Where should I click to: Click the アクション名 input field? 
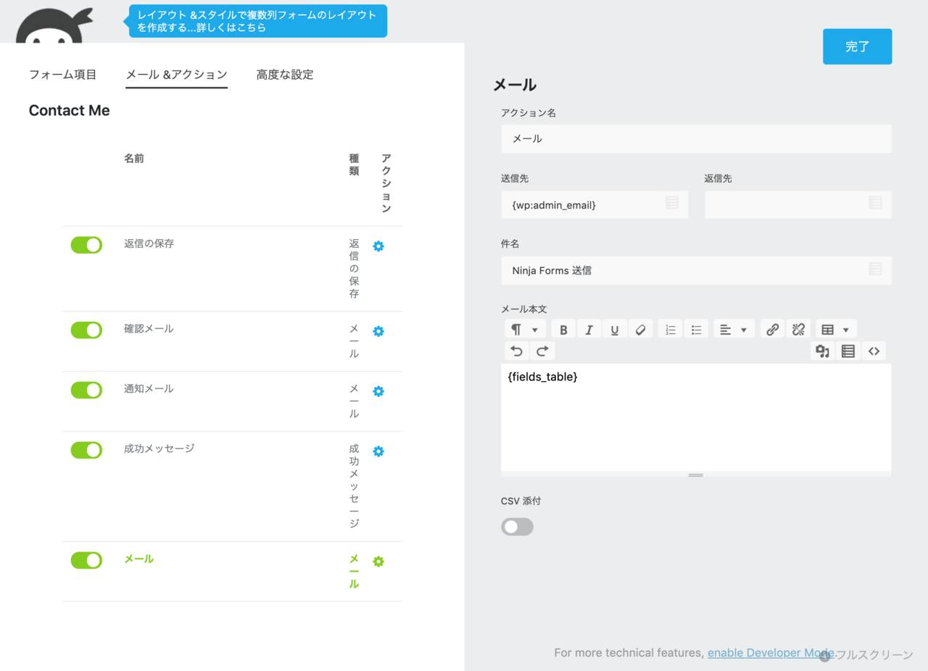[x=696, y=138]
